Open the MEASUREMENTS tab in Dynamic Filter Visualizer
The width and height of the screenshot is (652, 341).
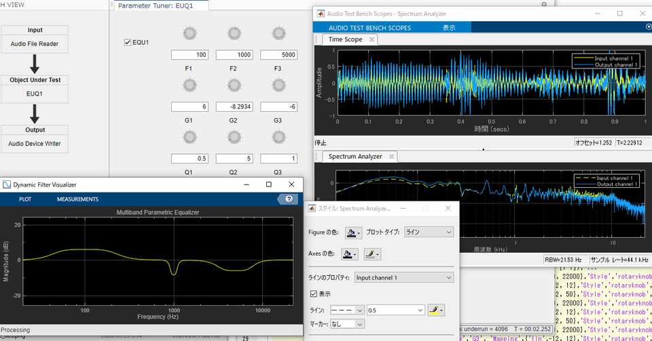tap(77, 199)
